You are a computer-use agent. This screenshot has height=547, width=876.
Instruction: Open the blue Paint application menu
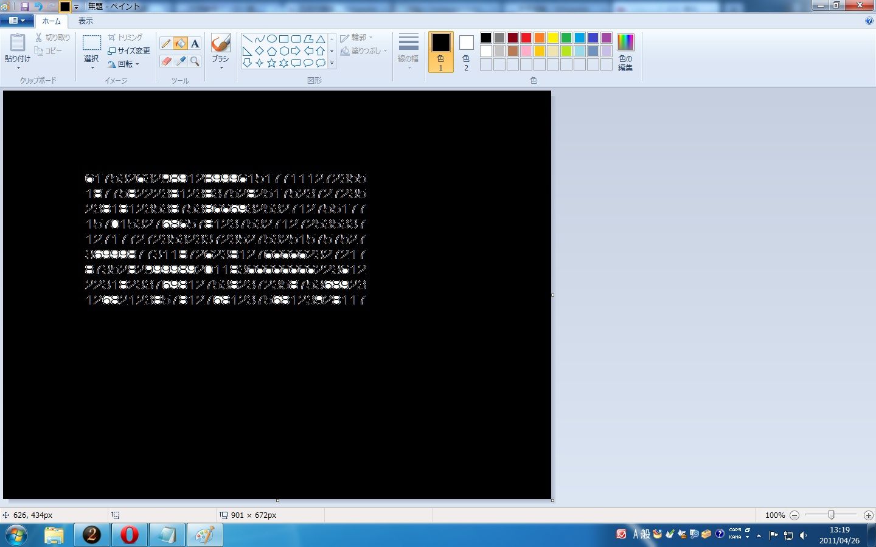tap(16, 21)
